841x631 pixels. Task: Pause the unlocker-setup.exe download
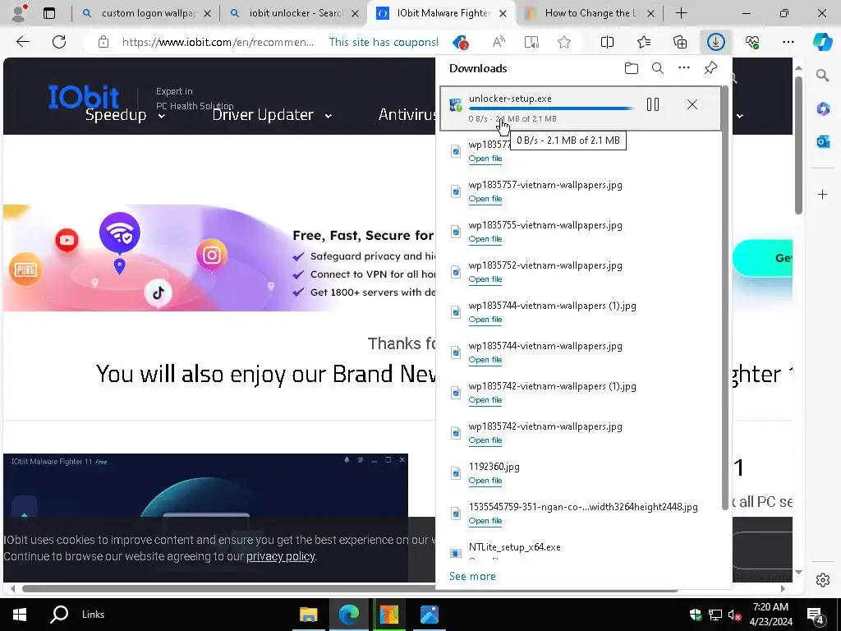(x=653, y=104)
